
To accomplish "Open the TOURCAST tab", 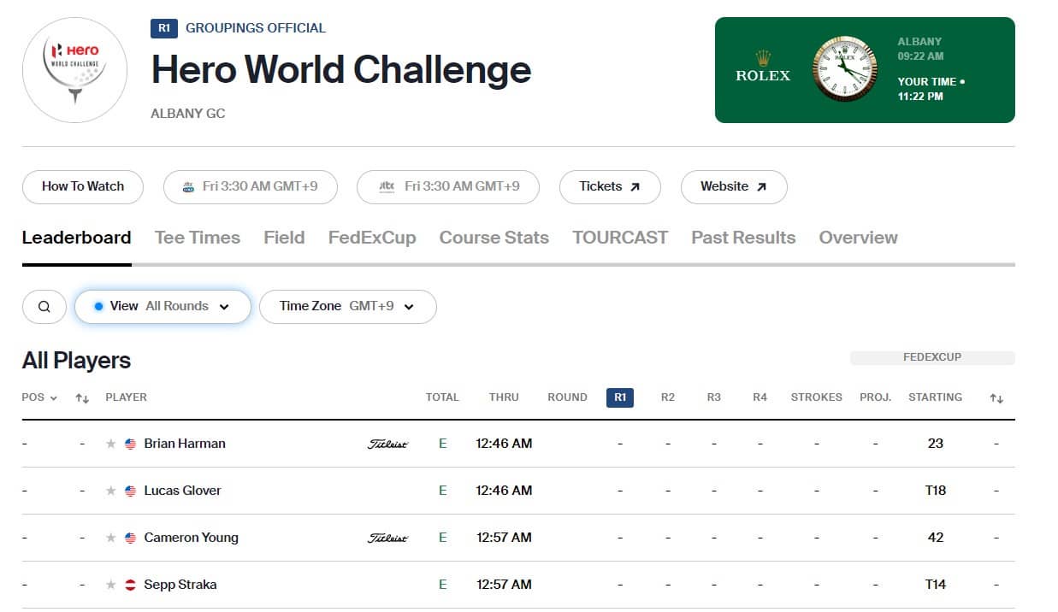I will [620, 238].
